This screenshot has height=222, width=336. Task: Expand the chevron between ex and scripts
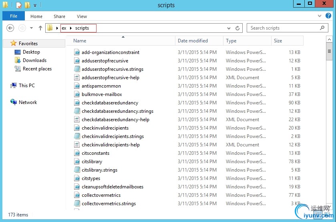[71, 28]
